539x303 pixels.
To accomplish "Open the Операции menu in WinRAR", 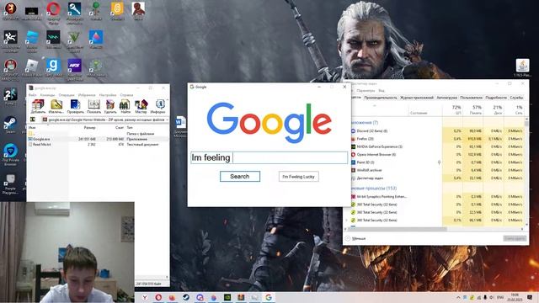I will tap(67, 95).
